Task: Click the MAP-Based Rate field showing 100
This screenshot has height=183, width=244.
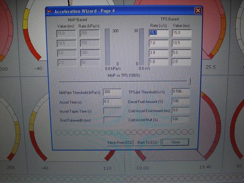Action: [90, 53]
